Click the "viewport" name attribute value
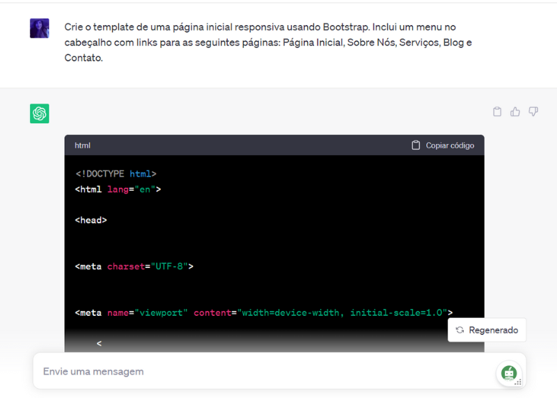 point(162,312)
